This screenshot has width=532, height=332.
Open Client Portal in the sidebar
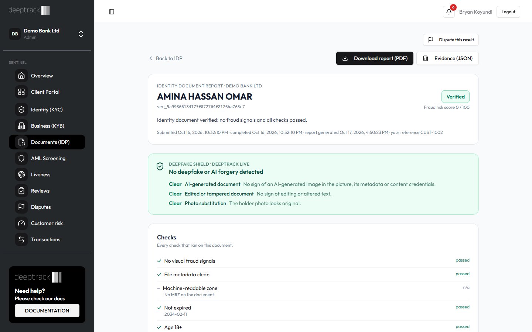tap(47, 92)
